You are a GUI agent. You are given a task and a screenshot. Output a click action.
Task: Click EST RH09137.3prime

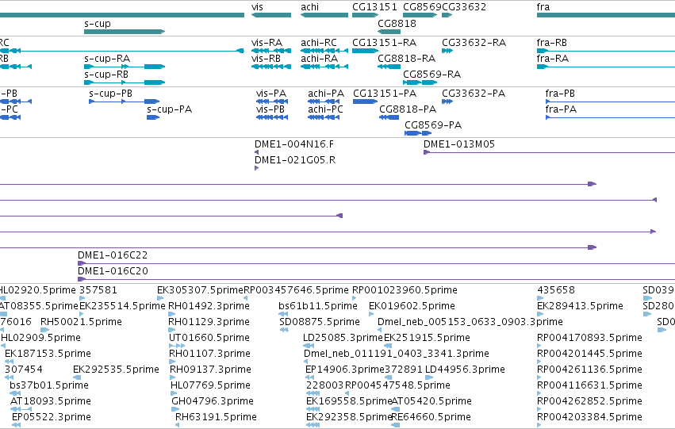[172, 377]
